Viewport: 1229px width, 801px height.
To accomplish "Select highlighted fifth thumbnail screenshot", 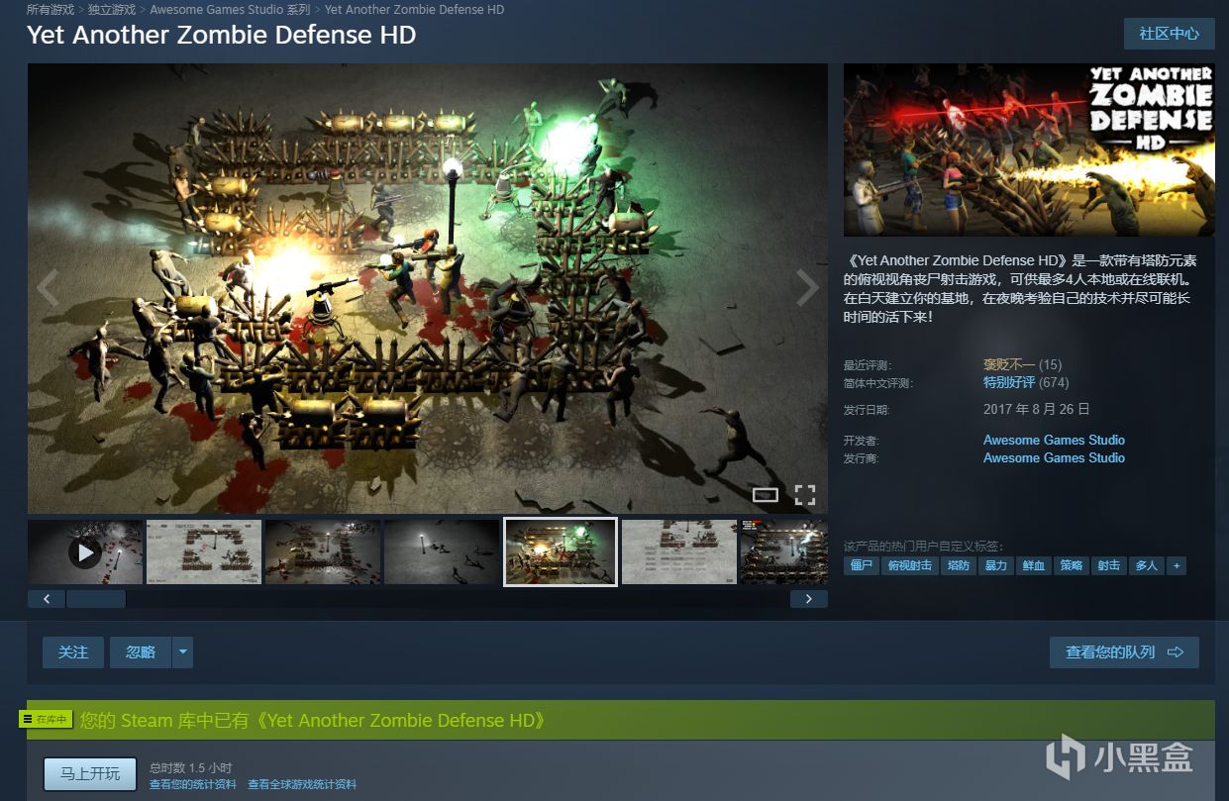I will coord(561,552).
